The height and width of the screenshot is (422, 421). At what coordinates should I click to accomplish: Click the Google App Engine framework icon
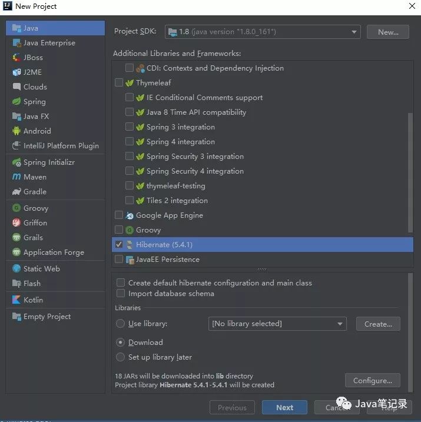(130, 215)
